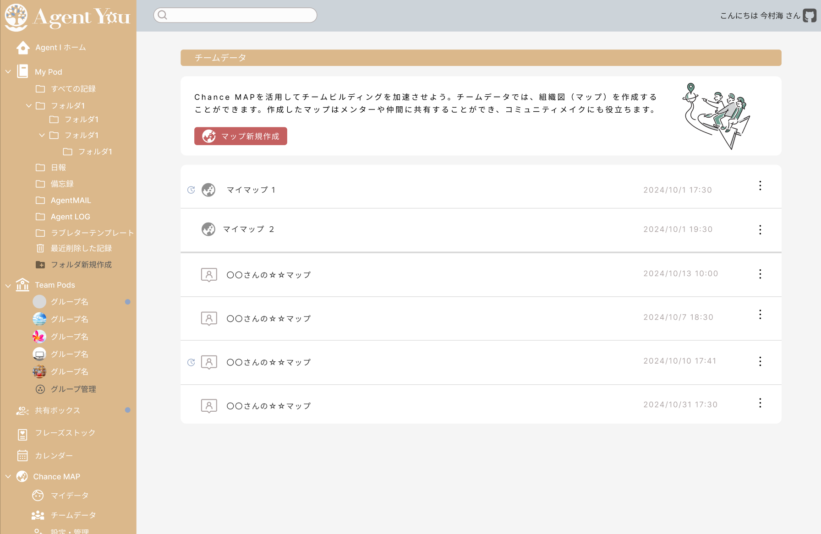Open three-dot menu for マイマップ 1

pos(760,185)
